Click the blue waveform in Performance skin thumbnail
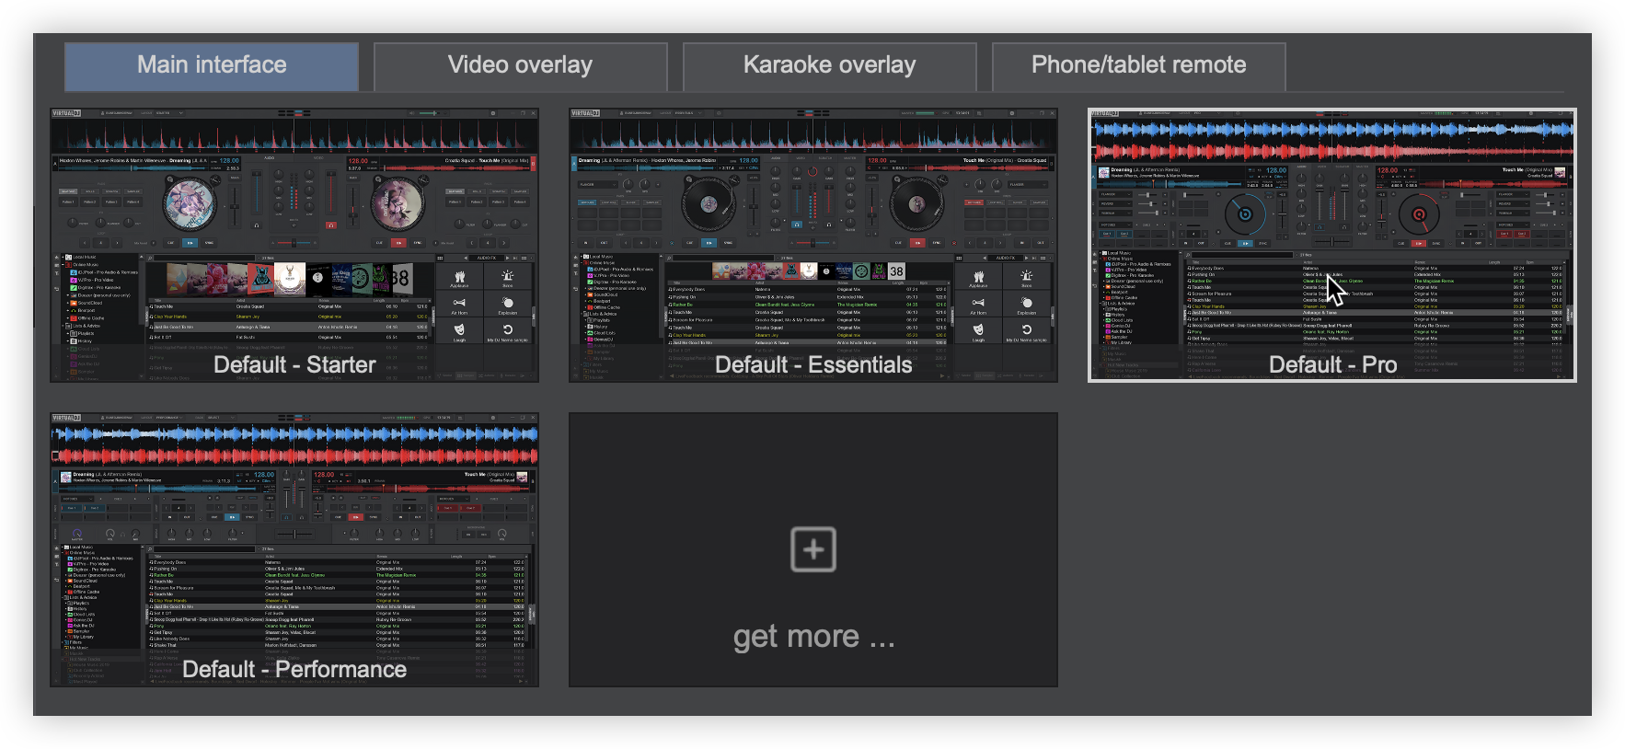This screenshot has width=1625, height=749. (x=294, y=433)
